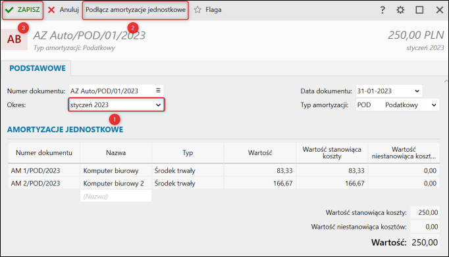Open settings with the gear icon
The height and width of the screenshot is (257, 449).
click(x=400, y=11)
